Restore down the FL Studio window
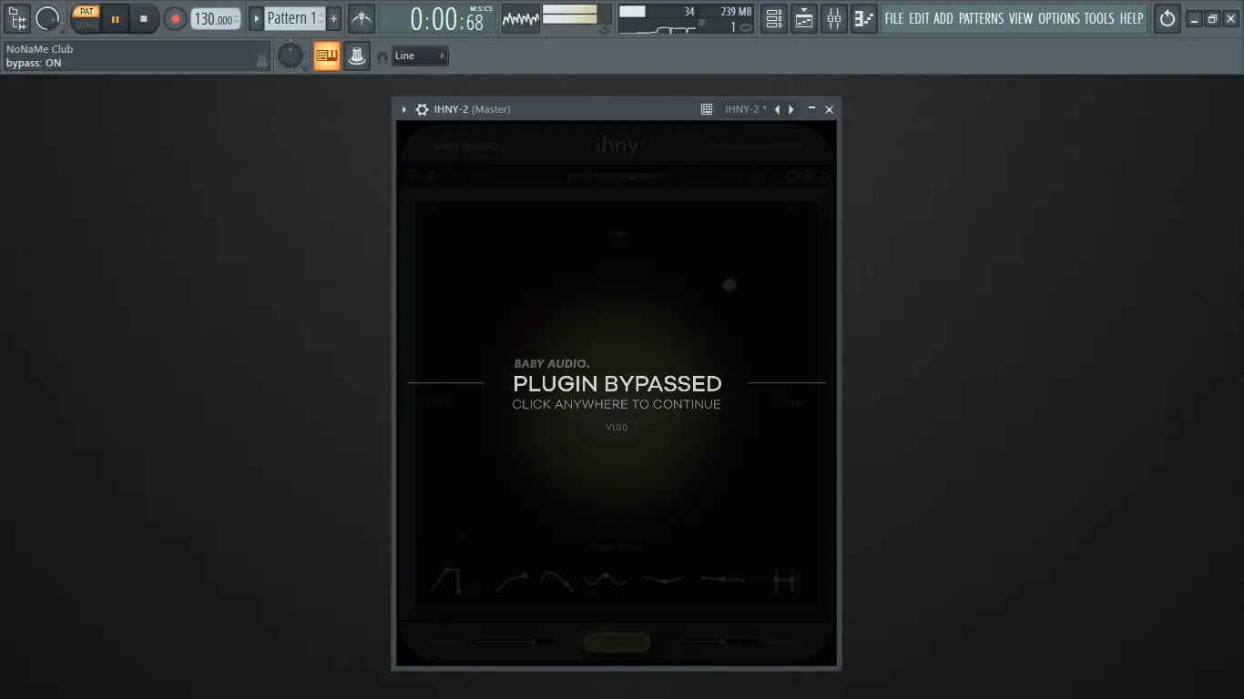The width and height of the screenshot is (1244, 699). (x=1212, y=19)
